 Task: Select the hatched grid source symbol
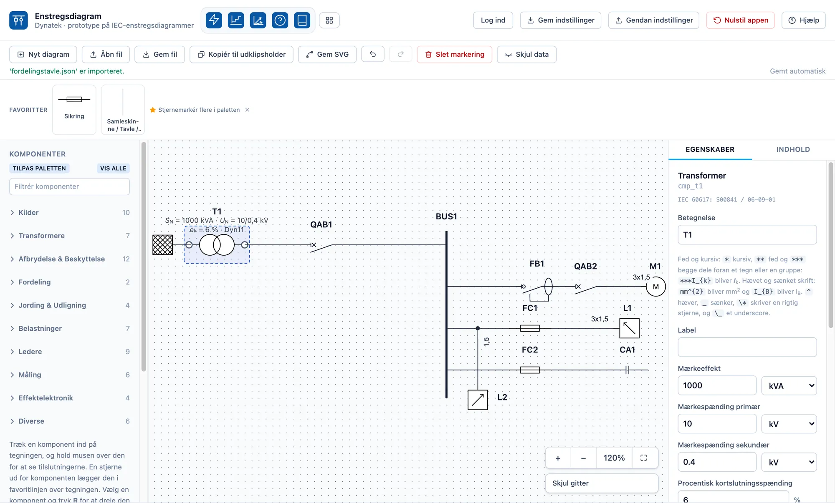[x=162, y=245]
